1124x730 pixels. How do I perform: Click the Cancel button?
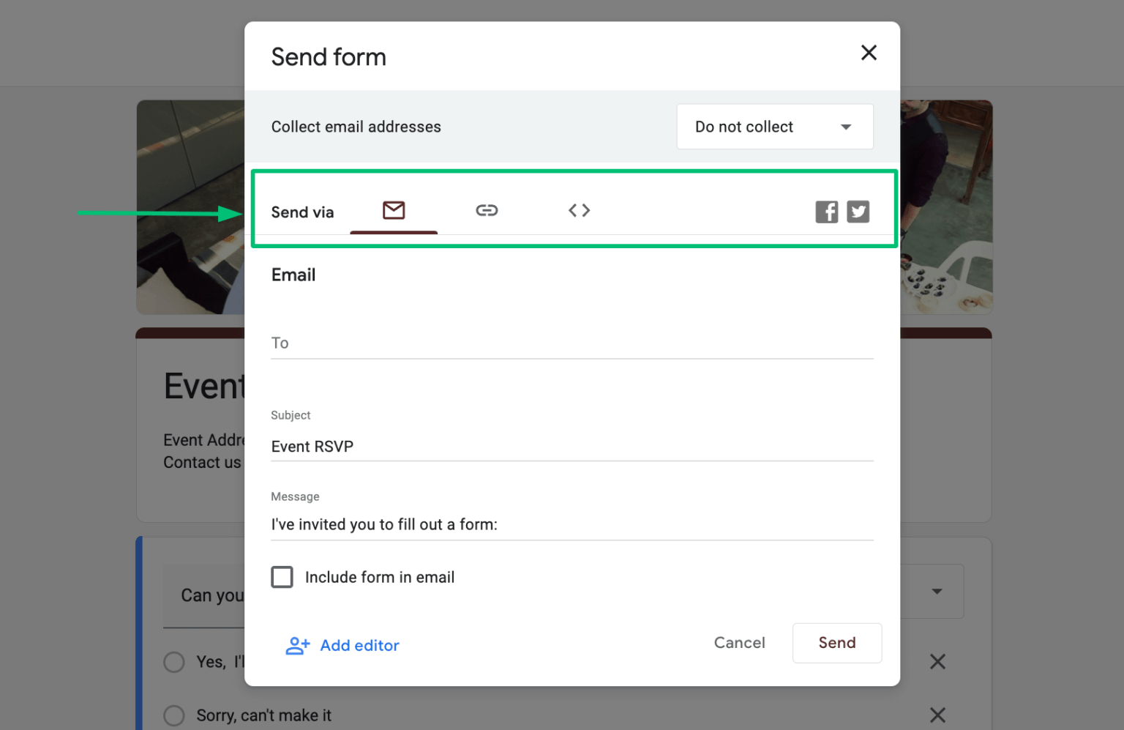pos(739,643)
